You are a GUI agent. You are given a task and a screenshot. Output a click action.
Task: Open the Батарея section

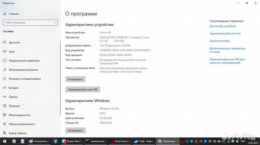11,88
